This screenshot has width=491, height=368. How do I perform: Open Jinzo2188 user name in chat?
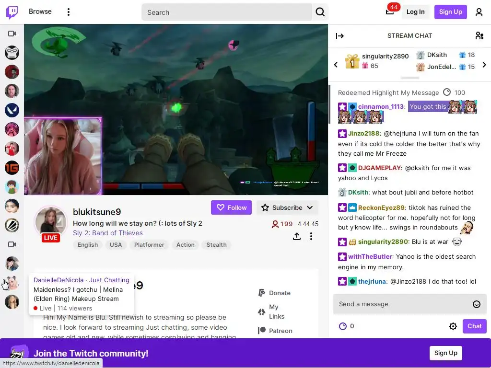(363, 134)
